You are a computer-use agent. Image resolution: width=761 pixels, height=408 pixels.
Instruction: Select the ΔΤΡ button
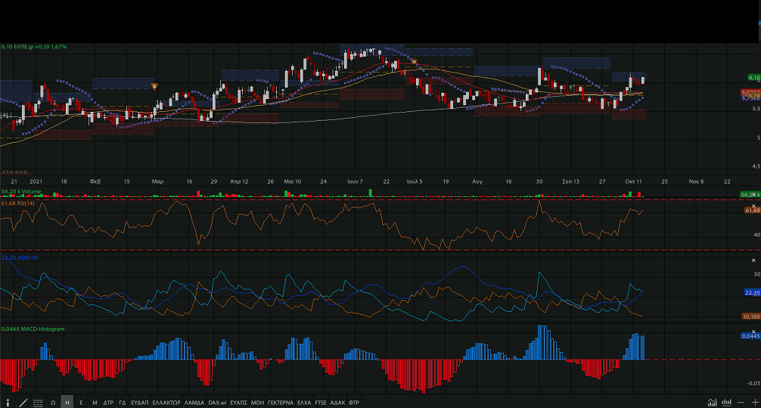pos(108,403)
